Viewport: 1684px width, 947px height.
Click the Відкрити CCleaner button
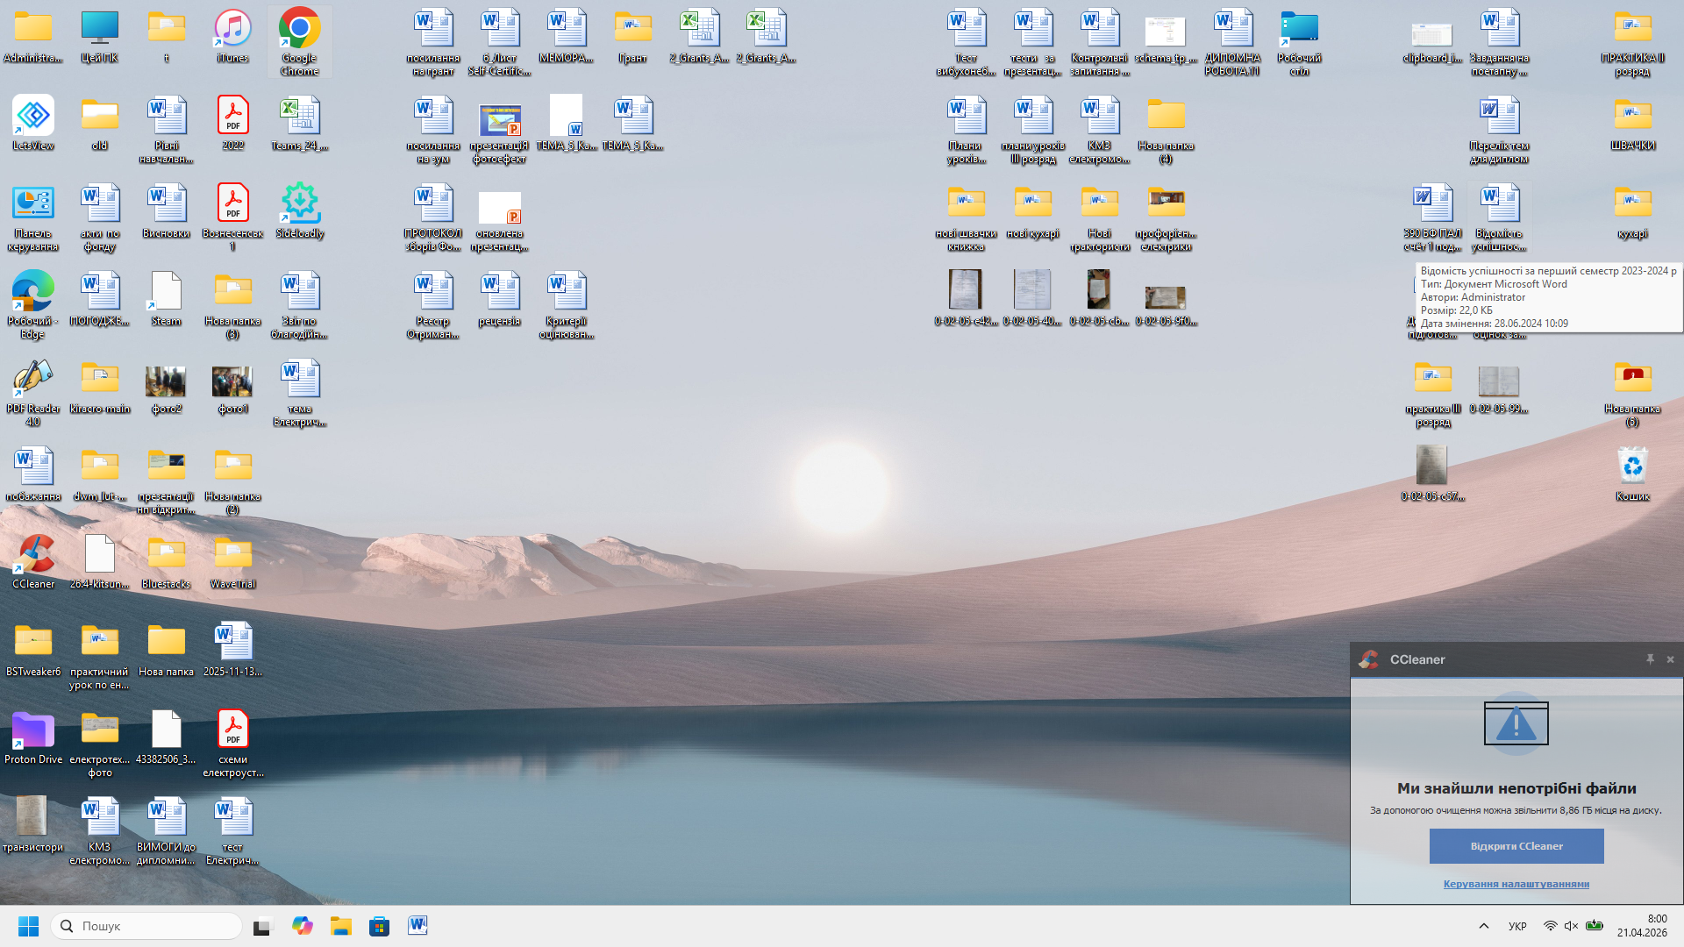pyautogui.click(x=1516, y=846)
